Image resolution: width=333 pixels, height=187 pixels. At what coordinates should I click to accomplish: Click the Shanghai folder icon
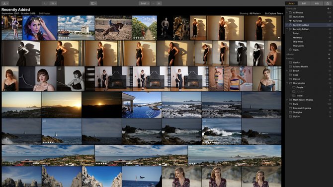click(x=290, y=113)
